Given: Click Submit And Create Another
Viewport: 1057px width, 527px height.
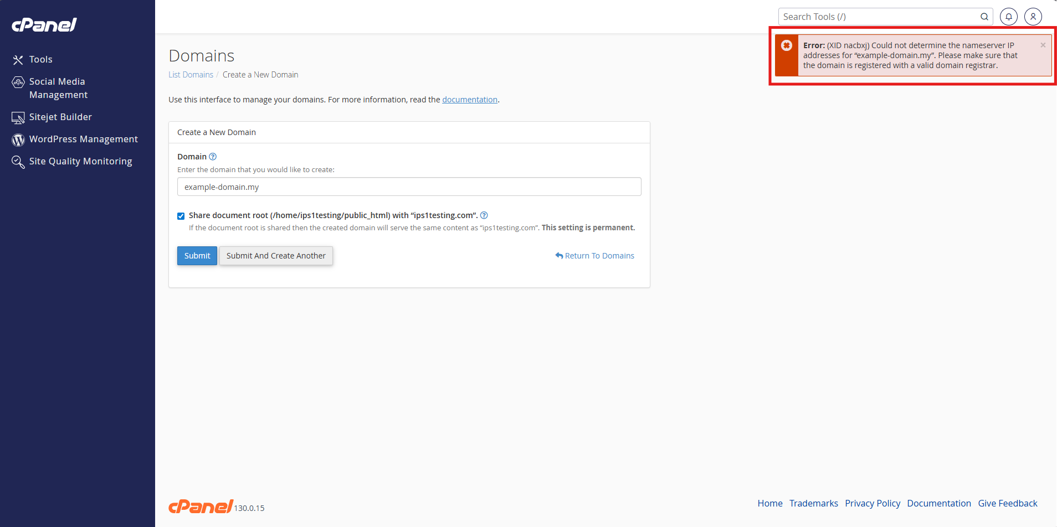Looking at the screenshot, I should [x=276, y=256].
